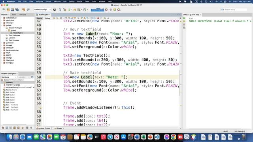Toggle the sixth Navigator bottom filter icon
253x142 pixels.
[23, 128]
